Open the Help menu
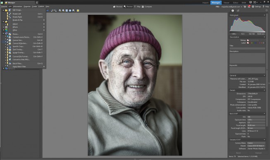Viewport: 270px width, 160px height. click(266, 7)
